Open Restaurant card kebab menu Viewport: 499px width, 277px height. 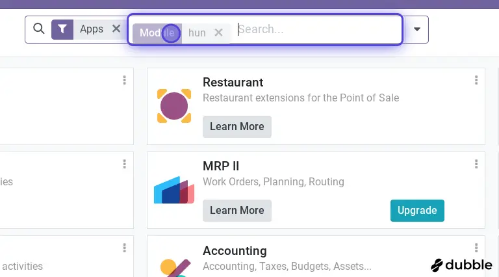[x=476, y=81]
